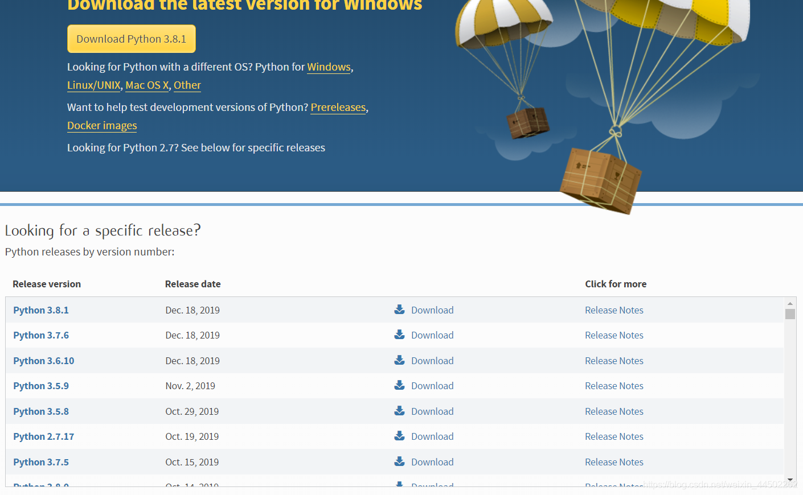View Release Notes for Python 3.7.6
The width and height of the screenshot is (803, 495).
tap(614, 335)
